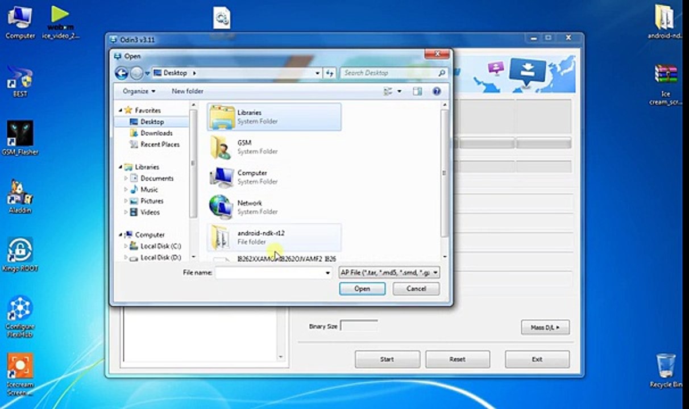Click the File name input field

tap(269, 273)
